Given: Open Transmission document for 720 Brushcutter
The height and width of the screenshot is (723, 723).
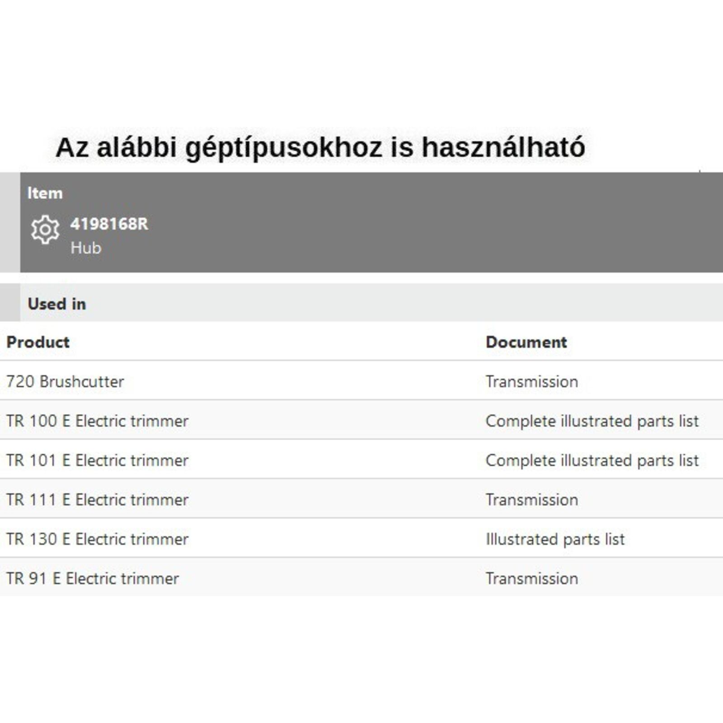Looking at the screenshot, I should (x=532, y=381).
